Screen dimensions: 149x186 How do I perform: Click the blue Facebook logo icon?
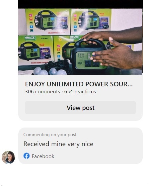27,156
